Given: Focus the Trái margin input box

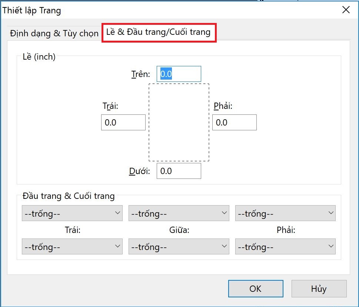Looking at the screenshot, I should [x=123, y=123].
